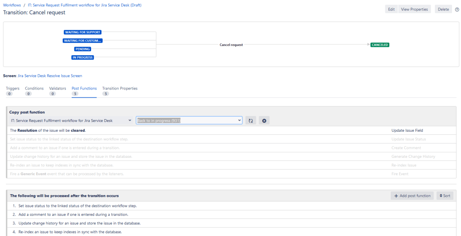The height and width of the screenshot is (236, 461).
Task: Click the View Properties button
Action: [x=415, y=9]
